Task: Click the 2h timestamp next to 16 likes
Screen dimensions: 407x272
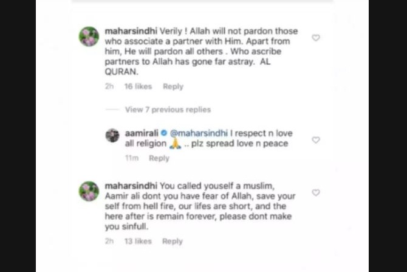Action: click(x=109, y=86)
